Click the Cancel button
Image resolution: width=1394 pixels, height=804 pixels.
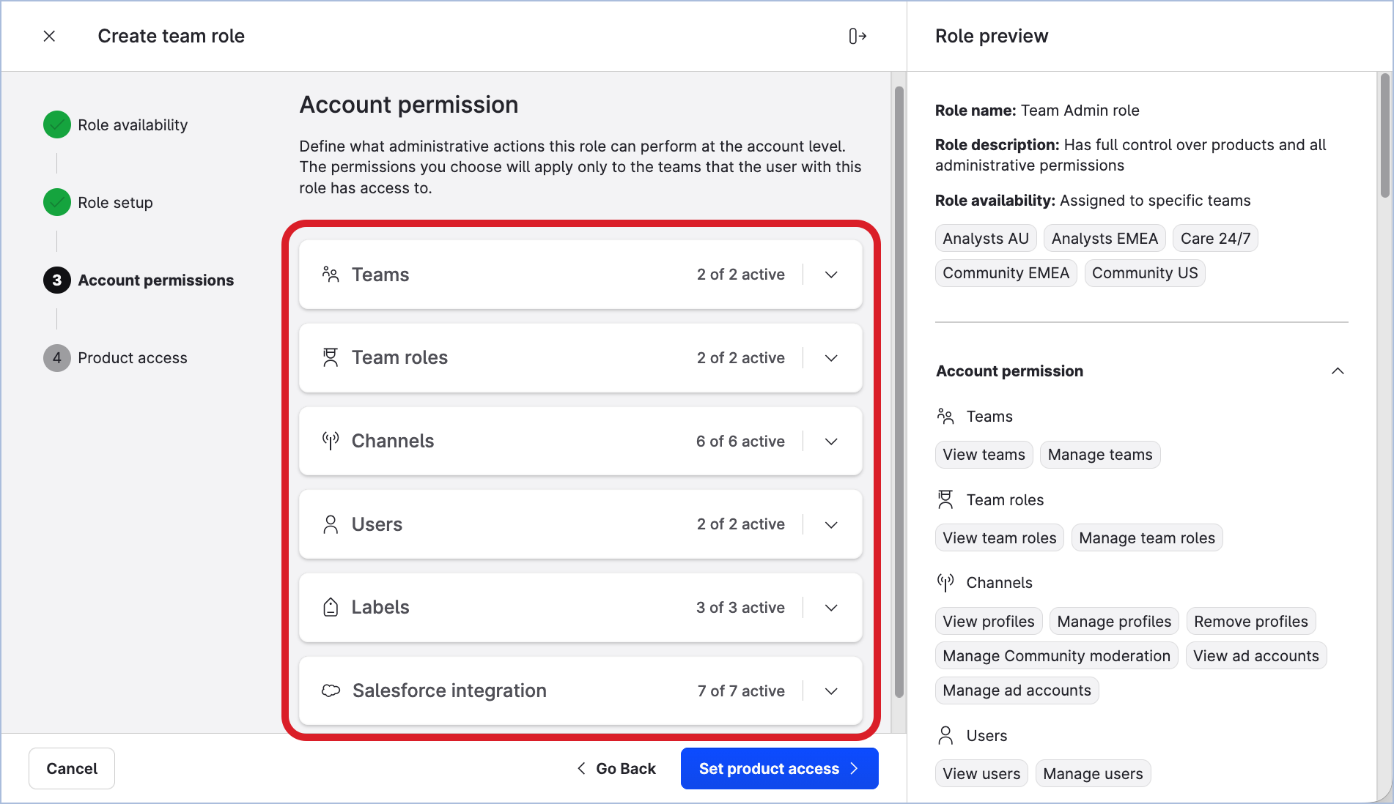72,769
